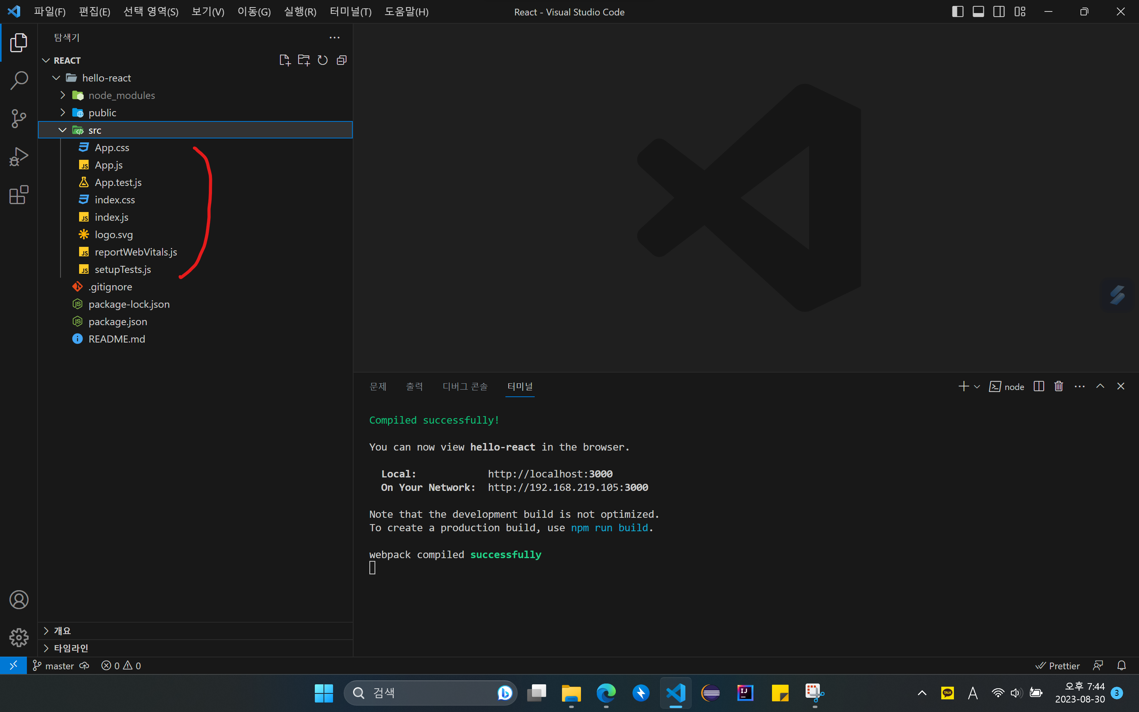Add a new terminal with plus icon
Screen dimensions: 1139x712
pyautogui.click(x=963, y=386)
